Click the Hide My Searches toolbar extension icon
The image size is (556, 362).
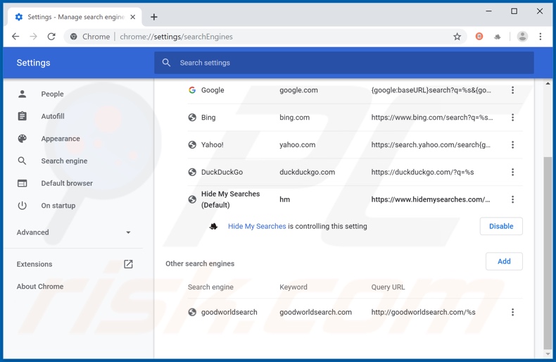click(x=497, y=37)
